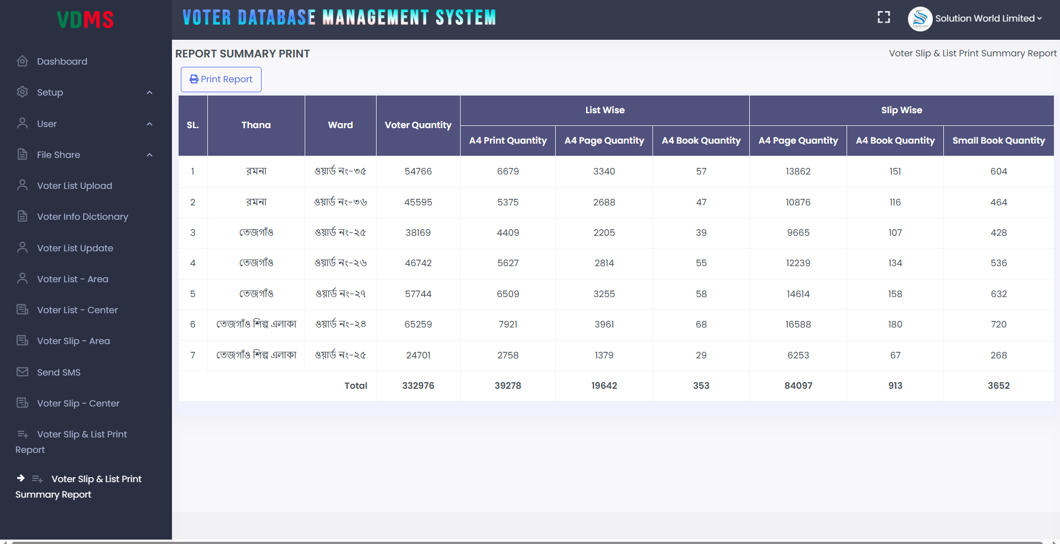Expand the Setup menu chevron
The height and width of the screenshot is (544, 1060).
point(149,93)
